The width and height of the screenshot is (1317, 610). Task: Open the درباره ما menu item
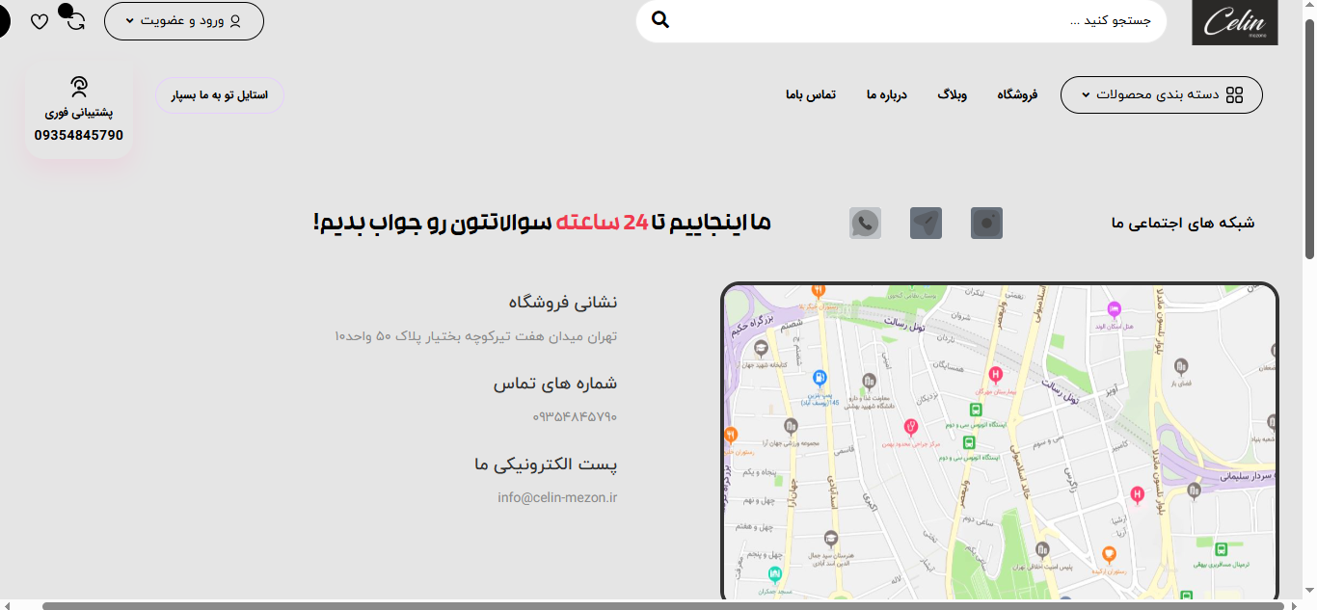(x=886, y=94)
